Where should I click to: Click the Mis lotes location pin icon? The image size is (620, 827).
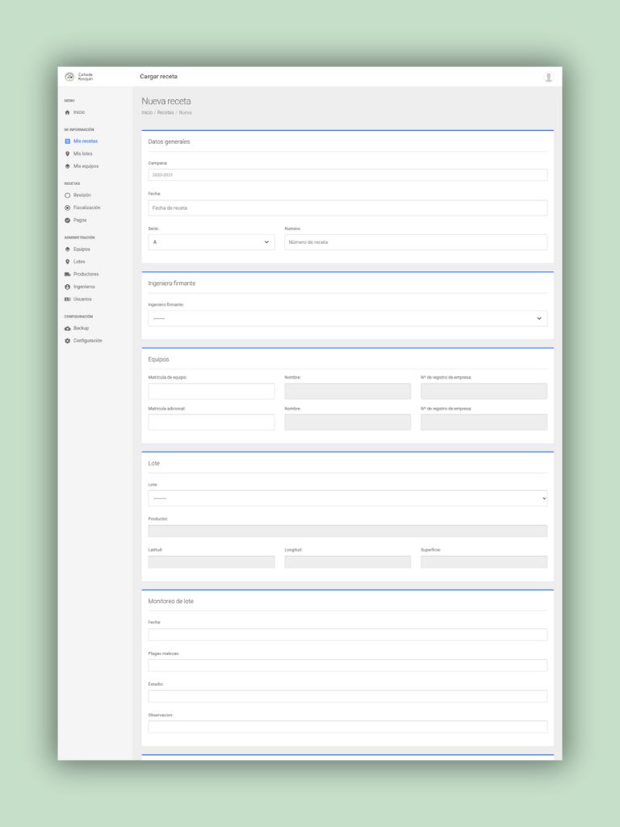[x=68, y=153]
